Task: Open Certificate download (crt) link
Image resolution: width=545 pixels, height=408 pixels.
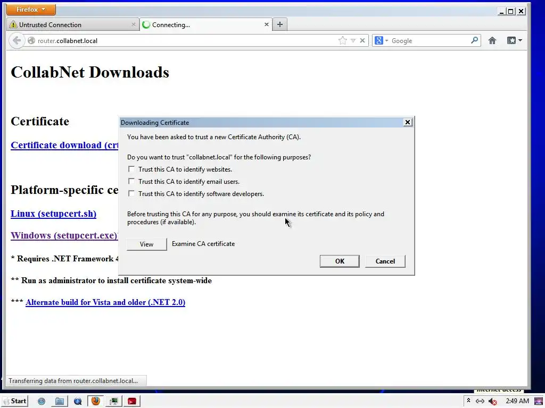Action: tap(64, 145)
